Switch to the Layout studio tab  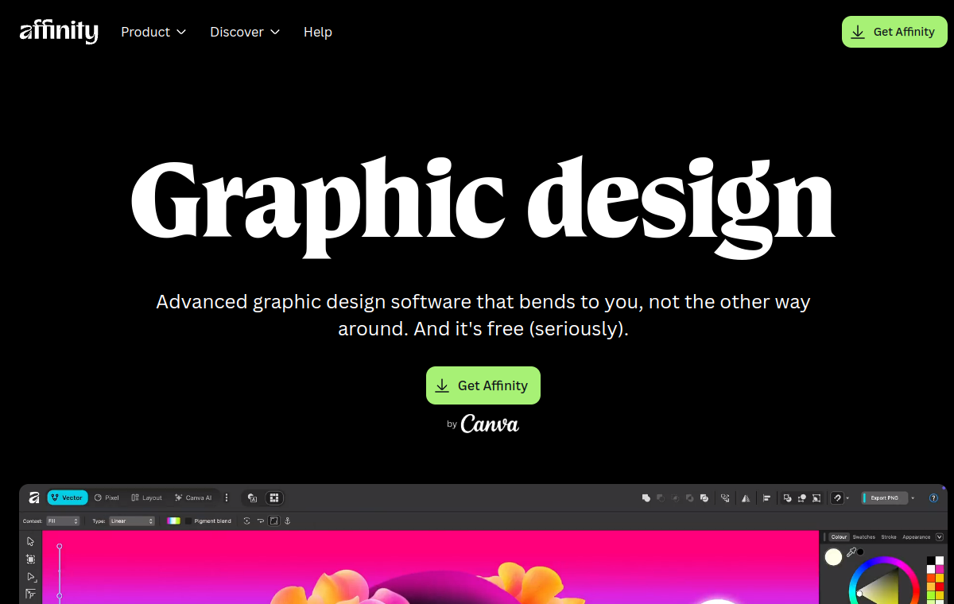pyautogui.click(x=146, y=498)
